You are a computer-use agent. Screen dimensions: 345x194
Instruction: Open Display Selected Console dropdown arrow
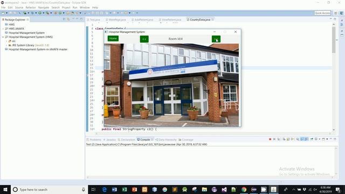coord(320,139)
